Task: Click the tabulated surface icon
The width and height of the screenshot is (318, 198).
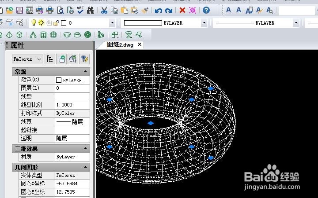Action: pos(139,35)
